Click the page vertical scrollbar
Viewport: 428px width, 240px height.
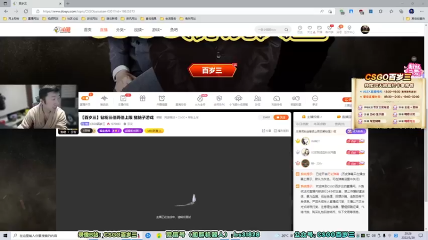[426, 126]
